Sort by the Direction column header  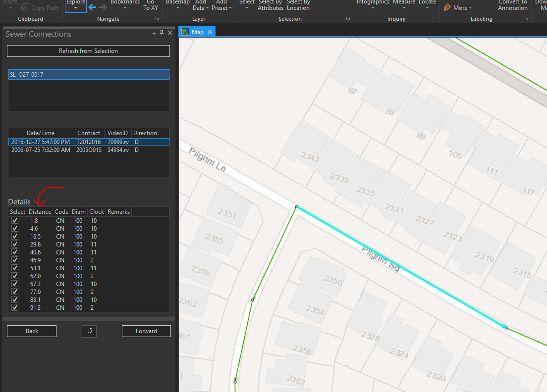click(x=145, y=133)
